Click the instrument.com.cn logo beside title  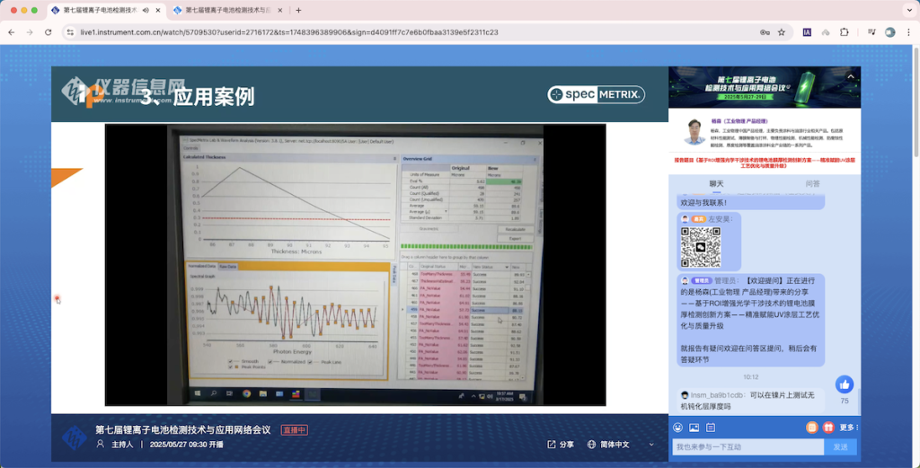point(75,437)
